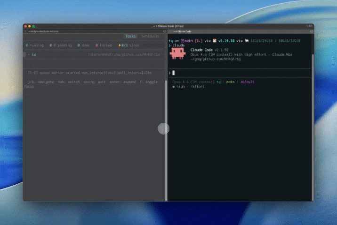Click 'main' branch in Claude status line
337x225 pixels.
(x=230, y=82)
